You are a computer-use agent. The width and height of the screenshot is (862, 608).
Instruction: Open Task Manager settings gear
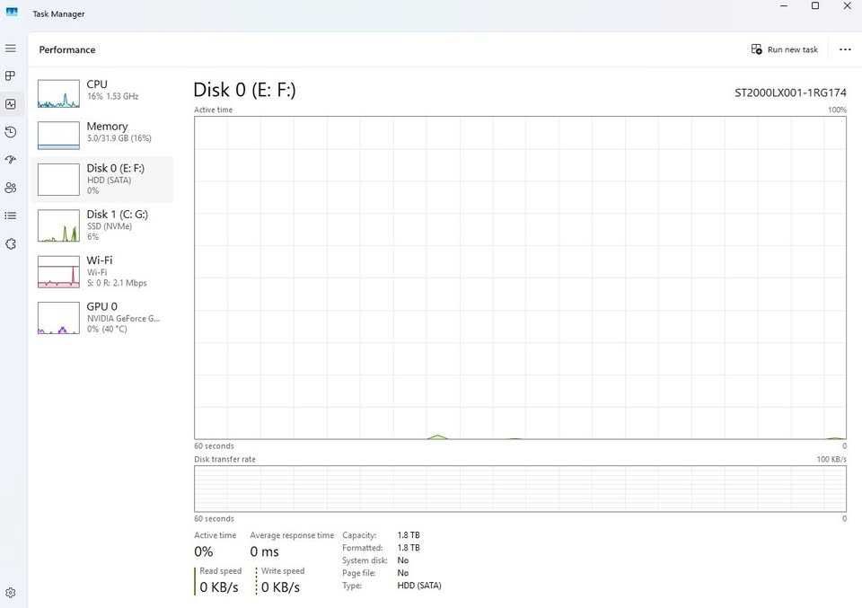tap(11, 593)
